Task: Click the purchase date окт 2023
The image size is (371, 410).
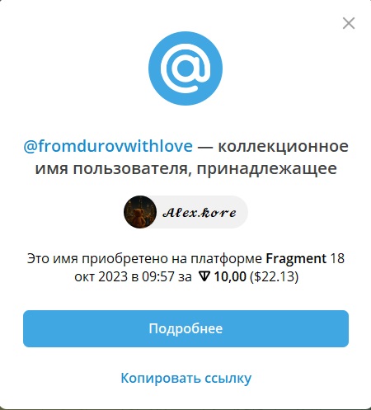Action: pyautogui.click(x=101, y=276)
